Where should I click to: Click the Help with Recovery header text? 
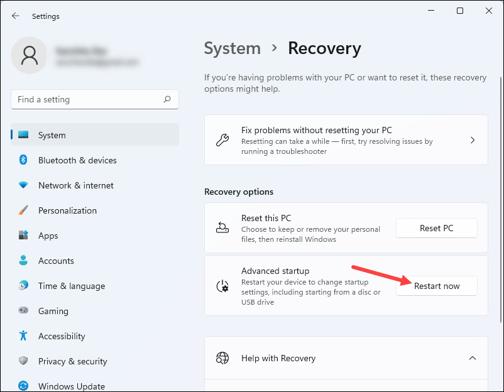point(278,358)
